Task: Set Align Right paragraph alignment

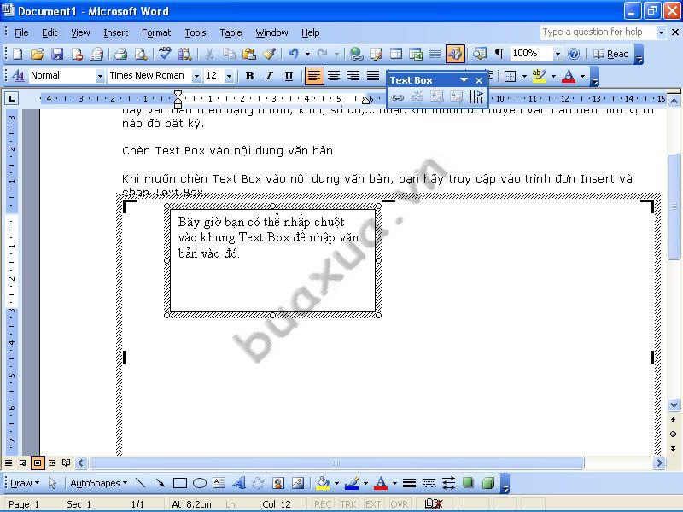Action: [x=353, y=76]
